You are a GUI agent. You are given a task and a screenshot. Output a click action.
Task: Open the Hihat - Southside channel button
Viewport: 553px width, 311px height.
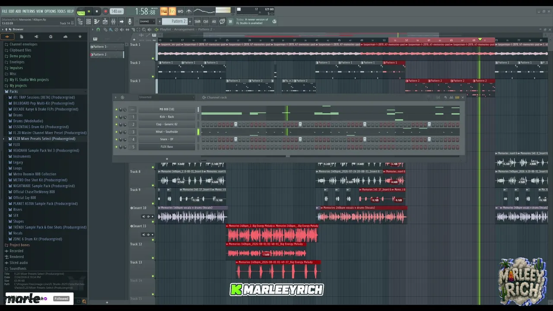click(167, 132)
